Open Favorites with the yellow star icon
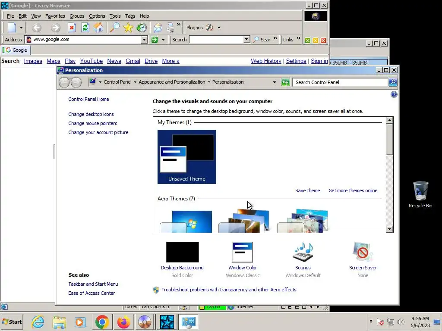The image size is (442, 331). 128,28
